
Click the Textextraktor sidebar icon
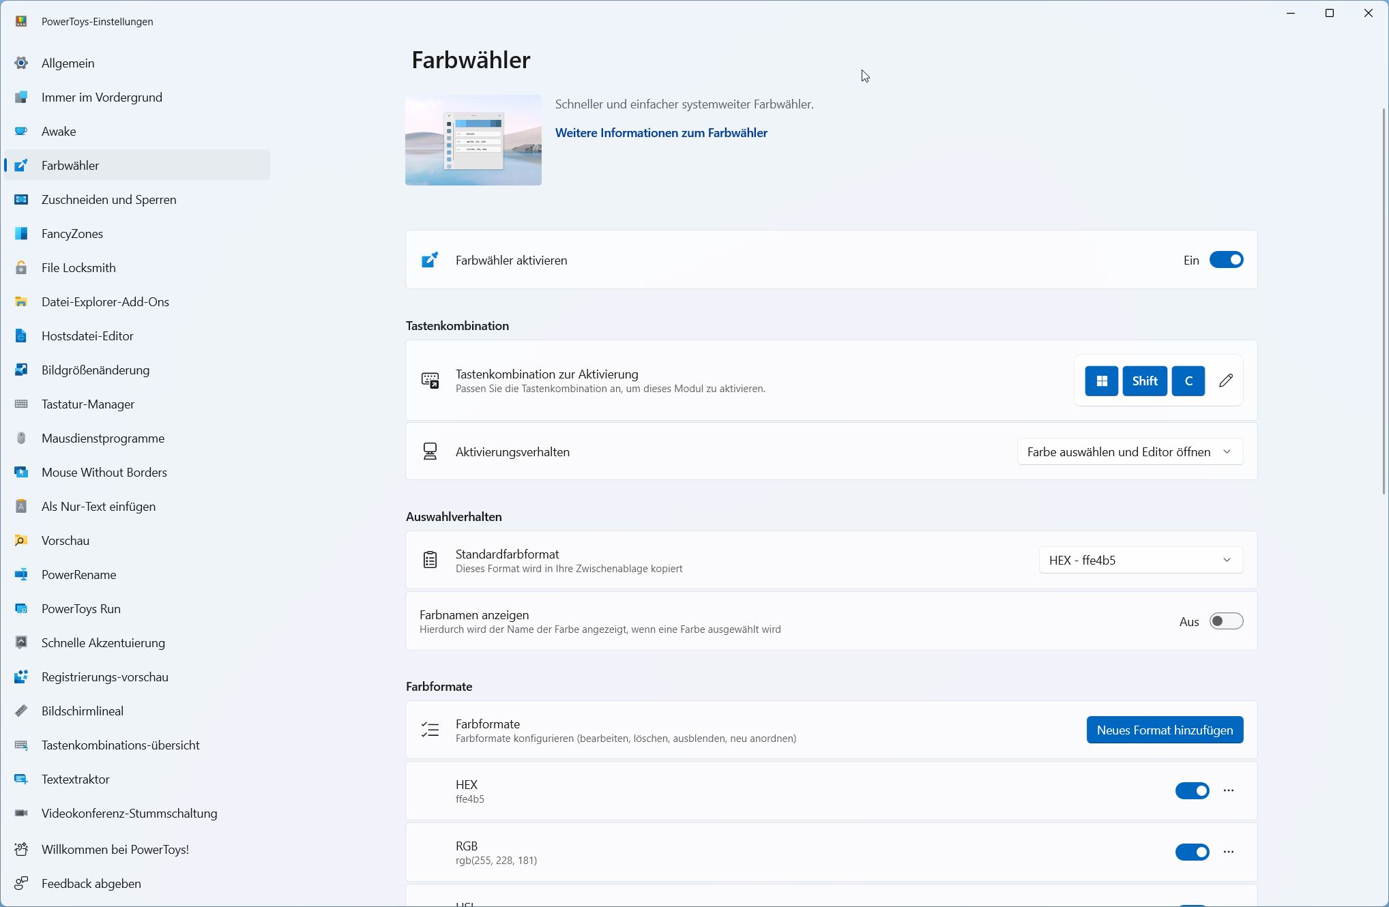tap(21, 779)
